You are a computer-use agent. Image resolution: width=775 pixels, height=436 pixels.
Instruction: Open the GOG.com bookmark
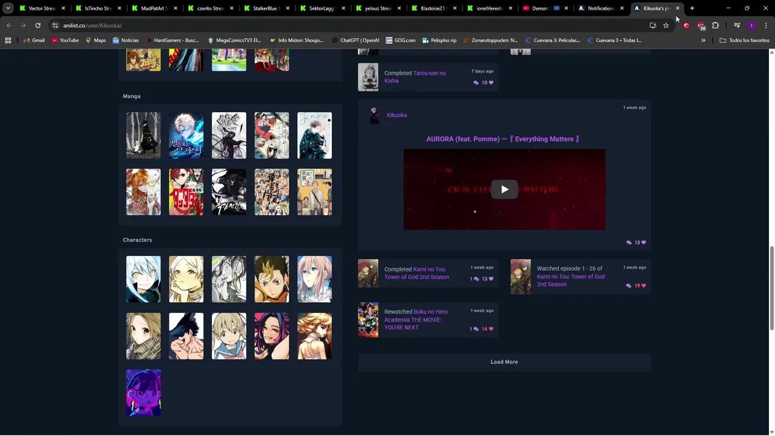tap(400, 41)
